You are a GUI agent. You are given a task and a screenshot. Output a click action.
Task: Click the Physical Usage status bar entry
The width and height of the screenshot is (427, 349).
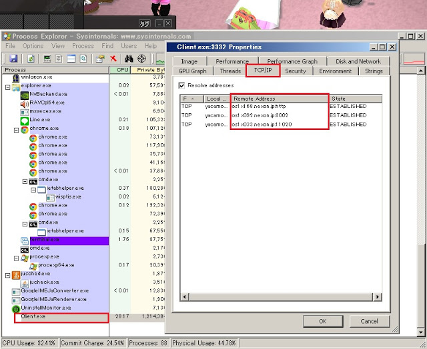(x=204, y=343)
